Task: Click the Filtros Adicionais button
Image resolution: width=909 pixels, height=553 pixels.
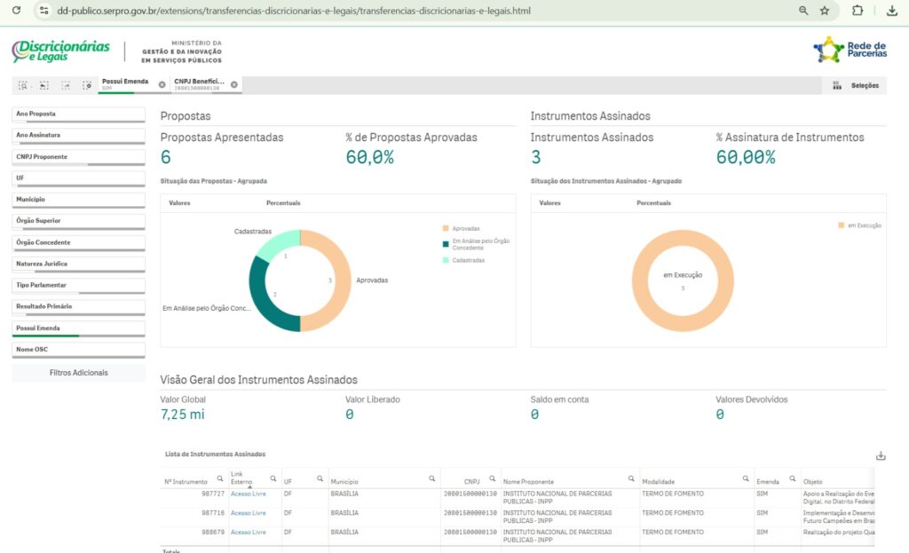Action: (x=78, y=373)
